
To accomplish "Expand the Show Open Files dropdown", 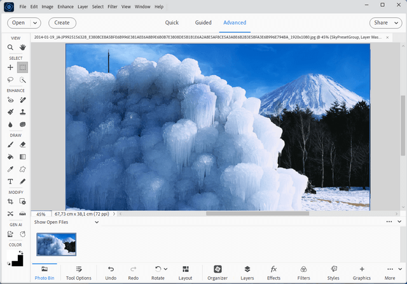I will pyautogui.click(x=97, y=222).
